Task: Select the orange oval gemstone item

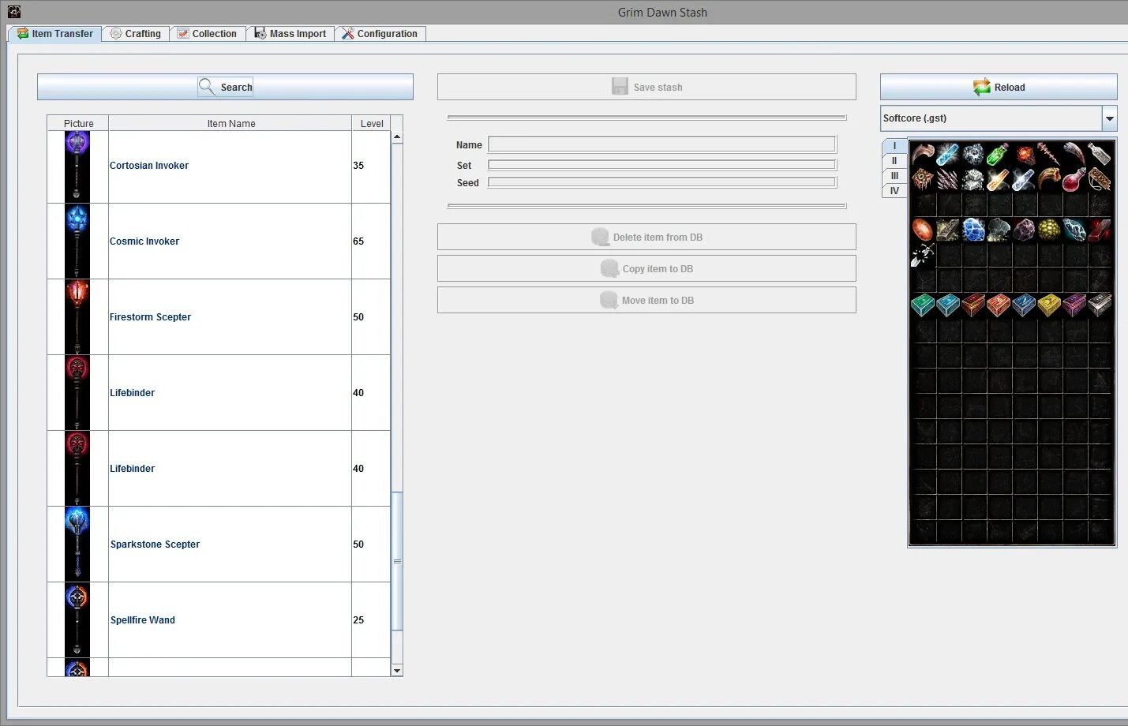Action: (923, 230)
